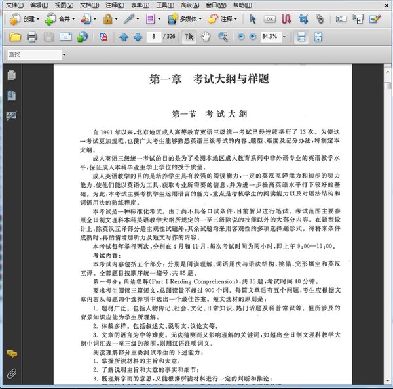Open the attachments paperclip panel

point(12,374)
